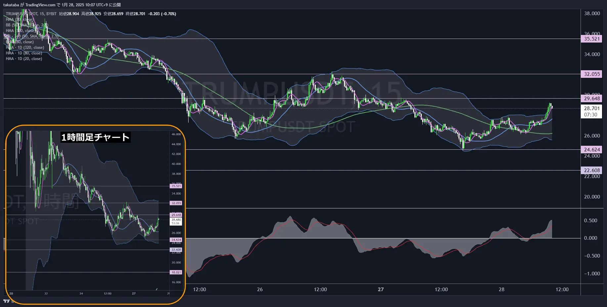This screenshot has height=307, width=607.
Task: Click the 1時間足チャート inset title label
Action: click(95, 137)
